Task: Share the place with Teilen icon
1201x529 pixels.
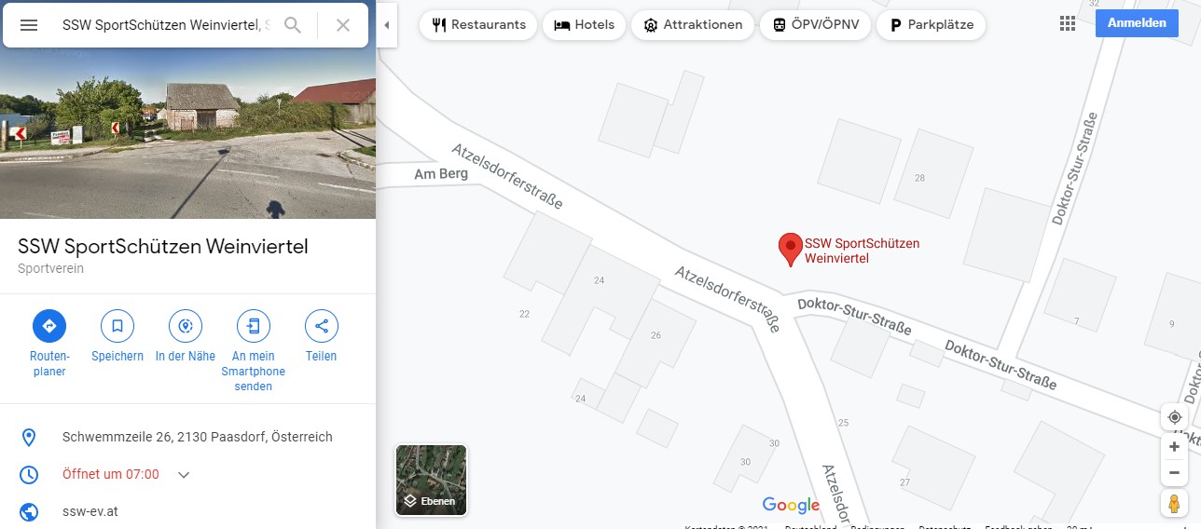Action: pos(322,326)
